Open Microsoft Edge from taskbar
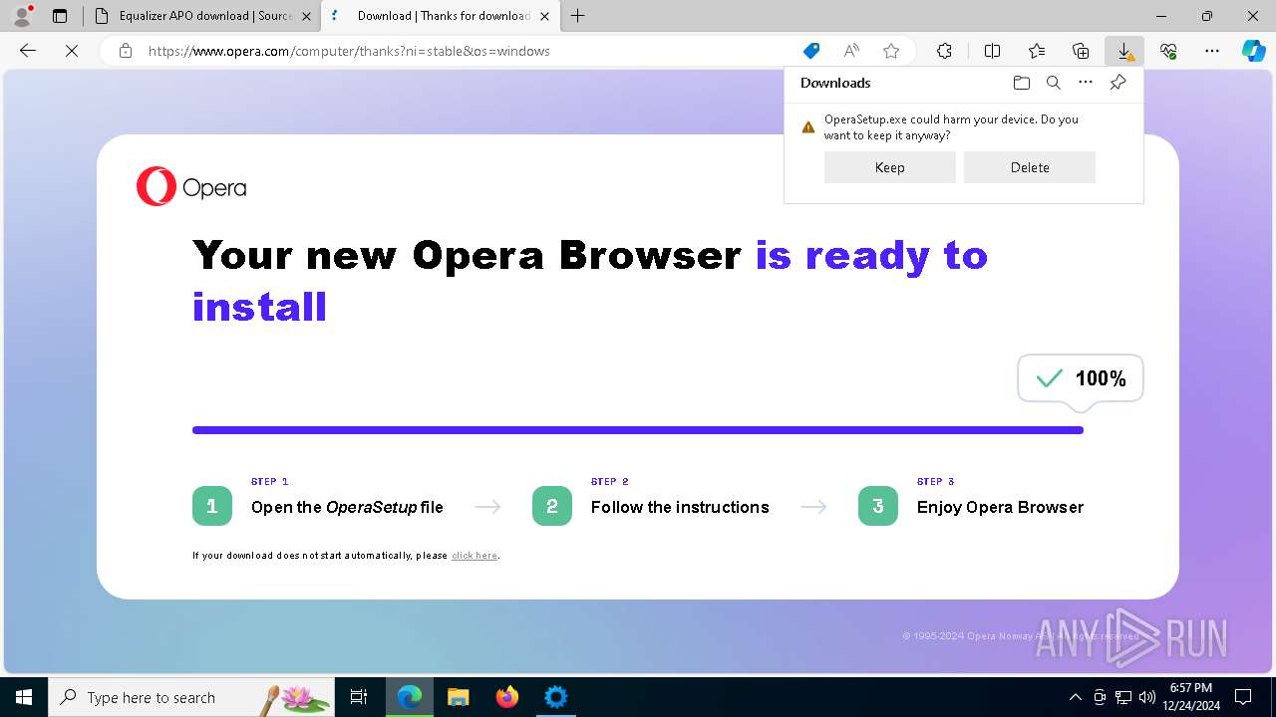 click(410, 697)
